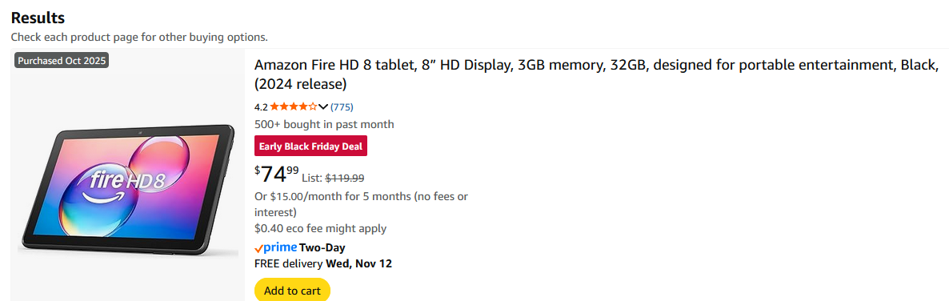Click the Early Black Friday Deal badge
The height and width of the screenshot is (301, 949).
[x=310, y=146]
